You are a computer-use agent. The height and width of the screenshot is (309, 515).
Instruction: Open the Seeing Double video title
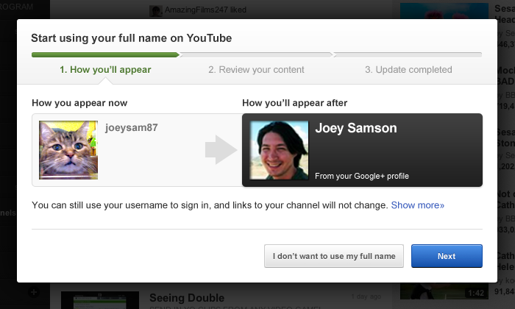187,298
